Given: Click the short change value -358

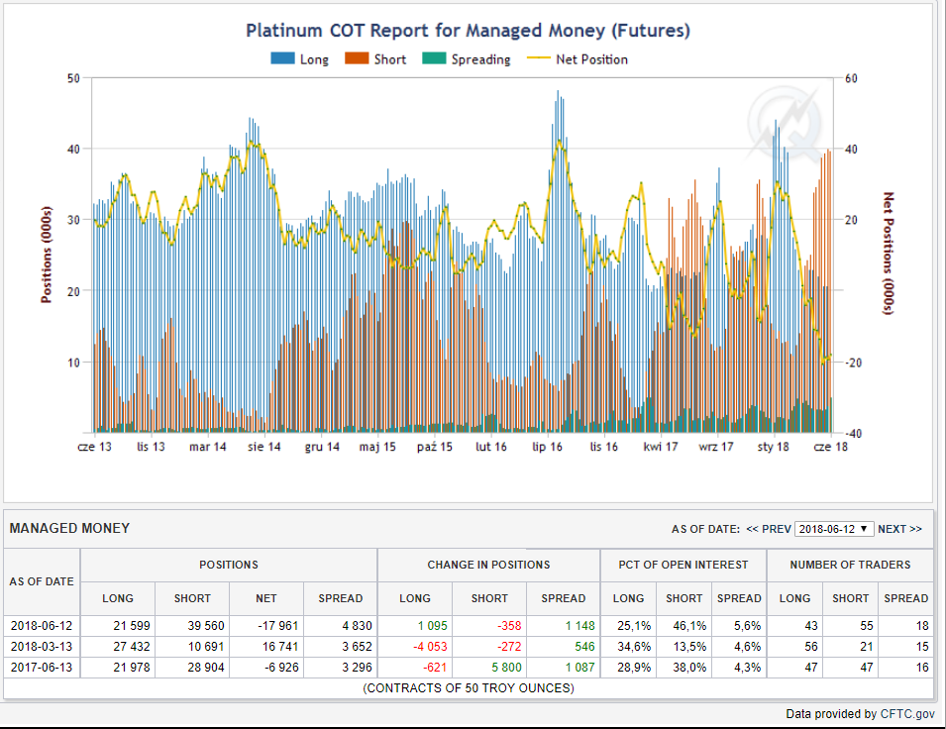Looking at the screenshot, I should [509, 626].
